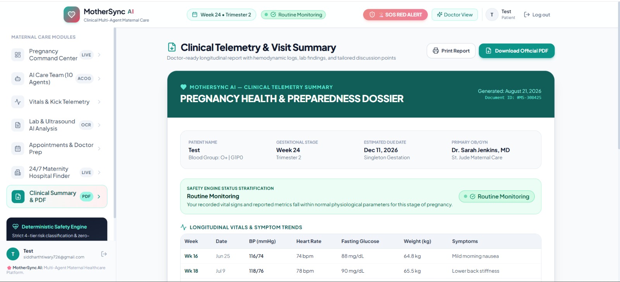Click the Lab & Ultrasound document icon
The image size is (620, 282).
(18, 125)
